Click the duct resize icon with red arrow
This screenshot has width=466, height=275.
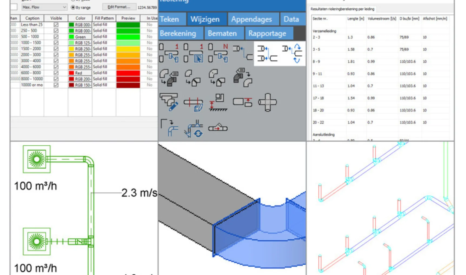(243, 102)
